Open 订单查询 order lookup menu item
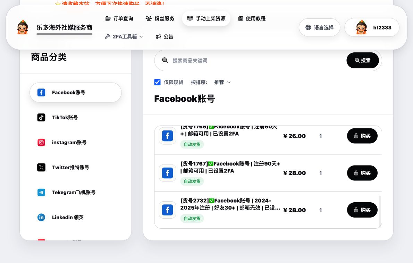The width and height of the screenshot is (413, 263). coord(119,18)
